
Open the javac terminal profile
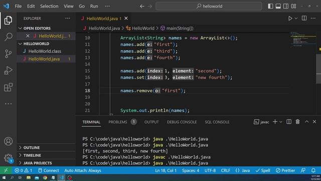[x=261, y=122]
